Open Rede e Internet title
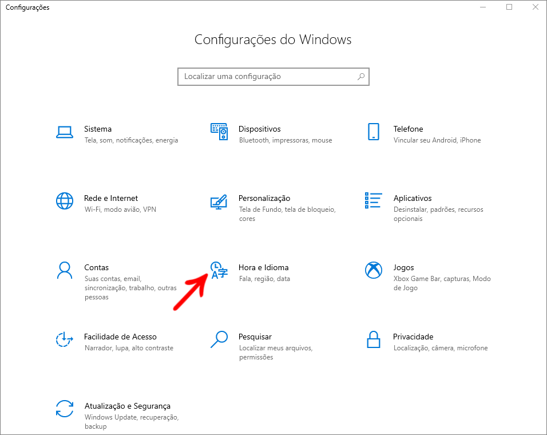Image resolution: width=547 pixels, height=435 pixels. click(x=111, y=198)
